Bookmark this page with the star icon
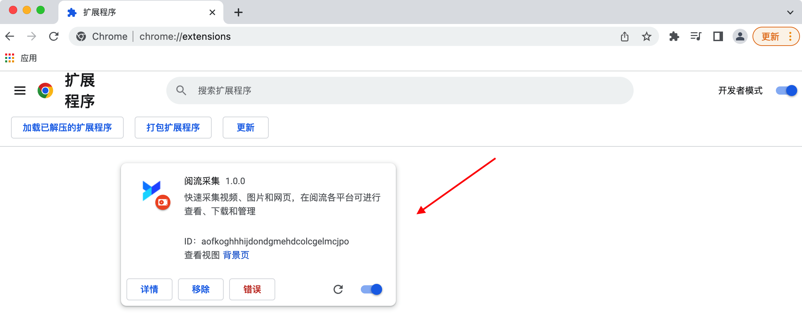The height and width of the screenshot is (336, 802). tap(647, 36)
